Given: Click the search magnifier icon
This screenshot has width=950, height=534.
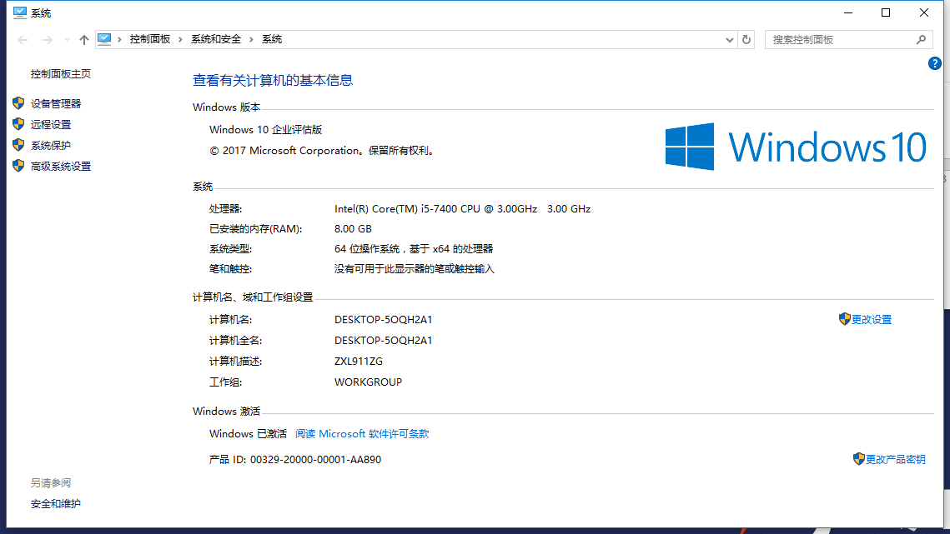Looking at the screenshot, I should point(922,40).
